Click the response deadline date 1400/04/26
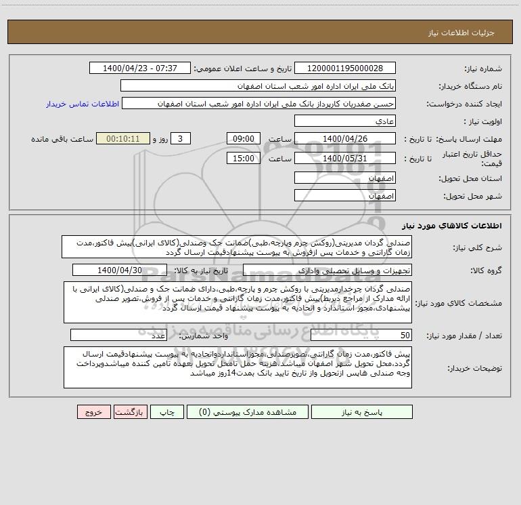521x505 pixels. [x=345, y=138]
